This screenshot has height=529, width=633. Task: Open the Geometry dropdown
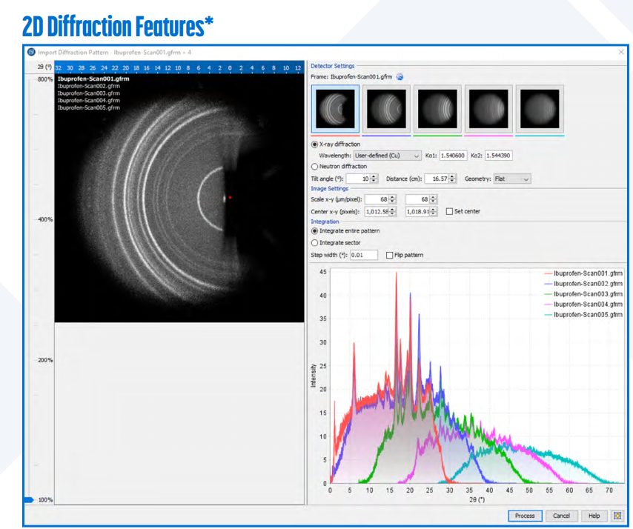[x=512, y=179]
